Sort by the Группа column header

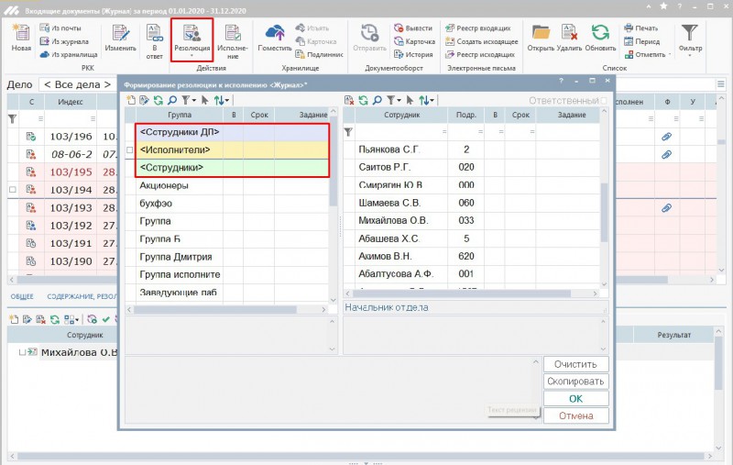[x=180, y=115]
